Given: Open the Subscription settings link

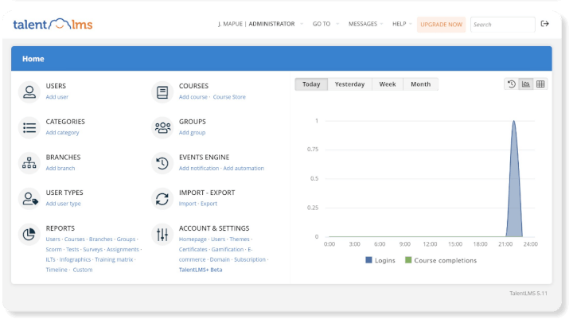Looking at the screenshot, I should [x=250, y=259].
